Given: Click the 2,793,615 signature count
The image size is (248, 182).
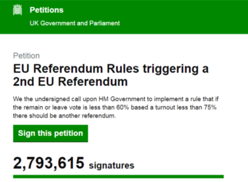Looking at the screenshot, I should pyautogui.click(x=49, y=163).
